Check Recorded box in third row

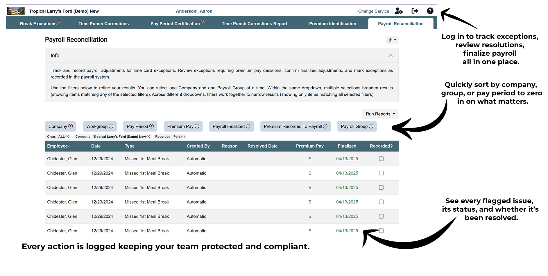click(381, 188)
